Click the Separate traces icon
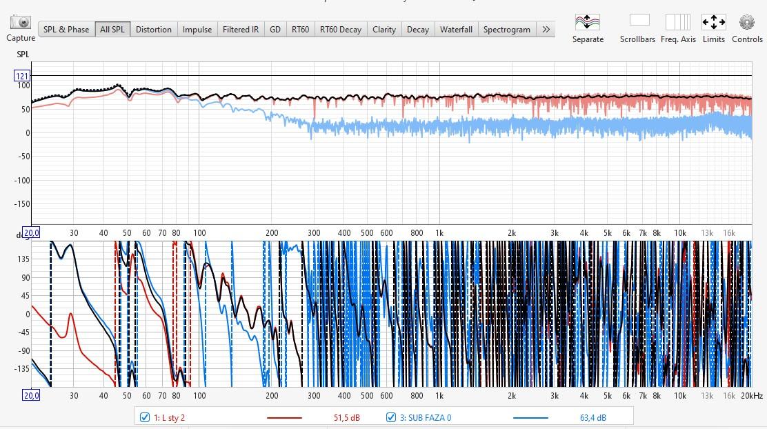 tap(587, 22)
